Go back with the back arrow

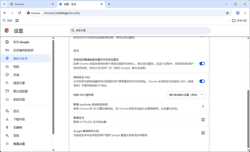[5, 13]
